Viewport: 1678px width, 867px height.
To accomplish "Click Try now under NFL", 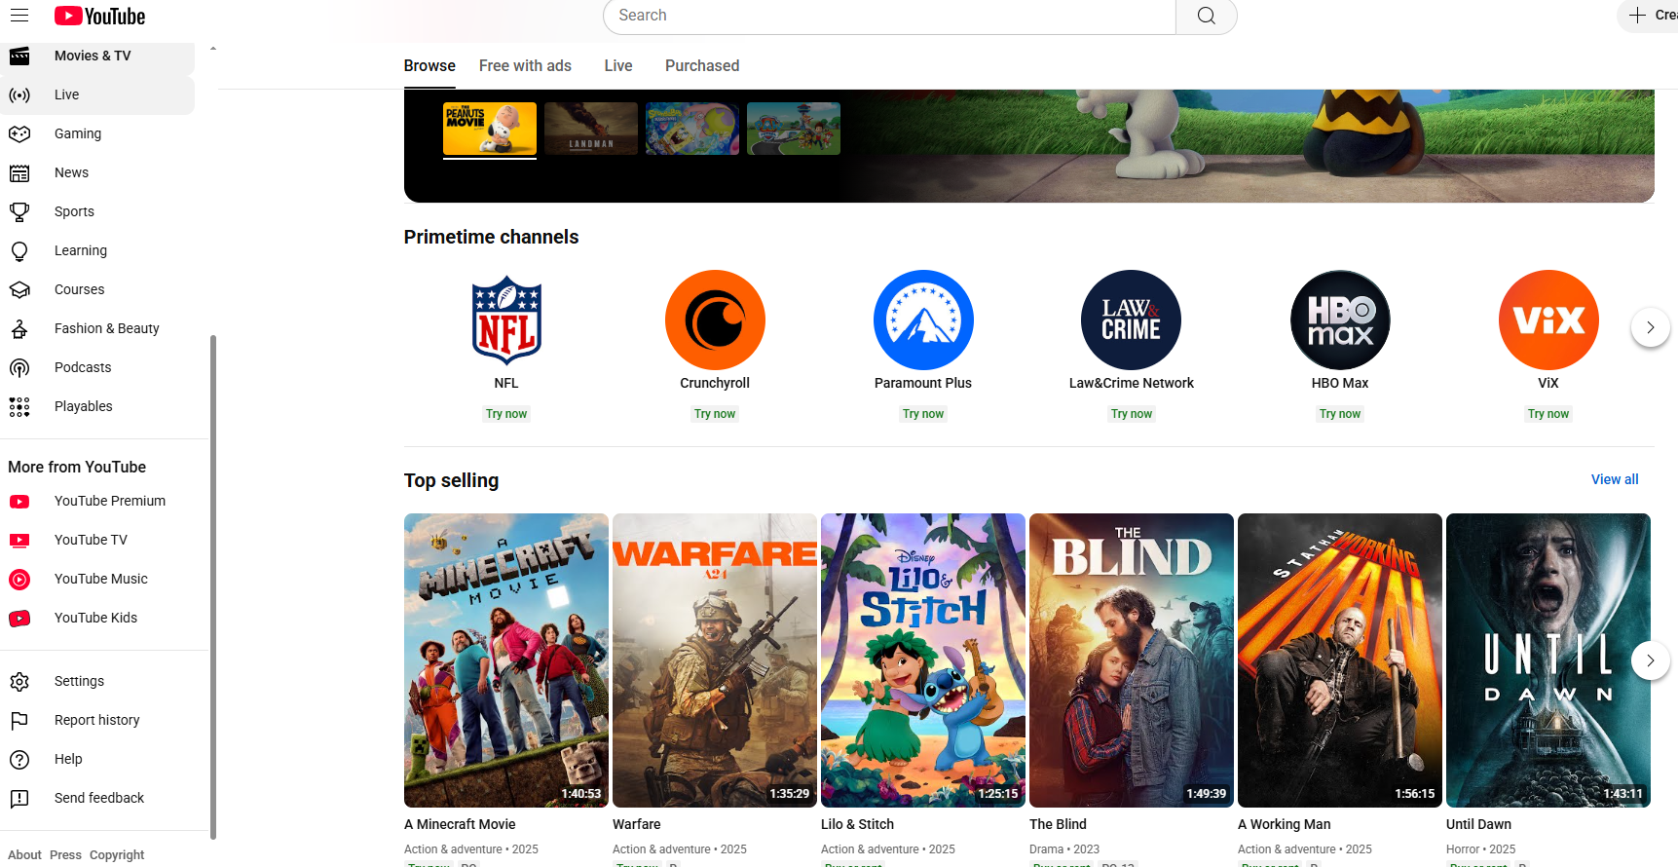I will [506, 414].
